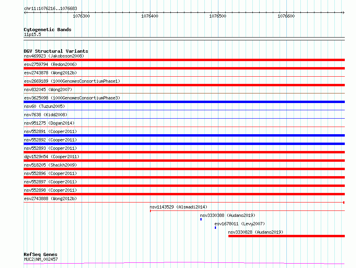Select the nsv552898 (Cooper2011) label

[x=50, y=190]
